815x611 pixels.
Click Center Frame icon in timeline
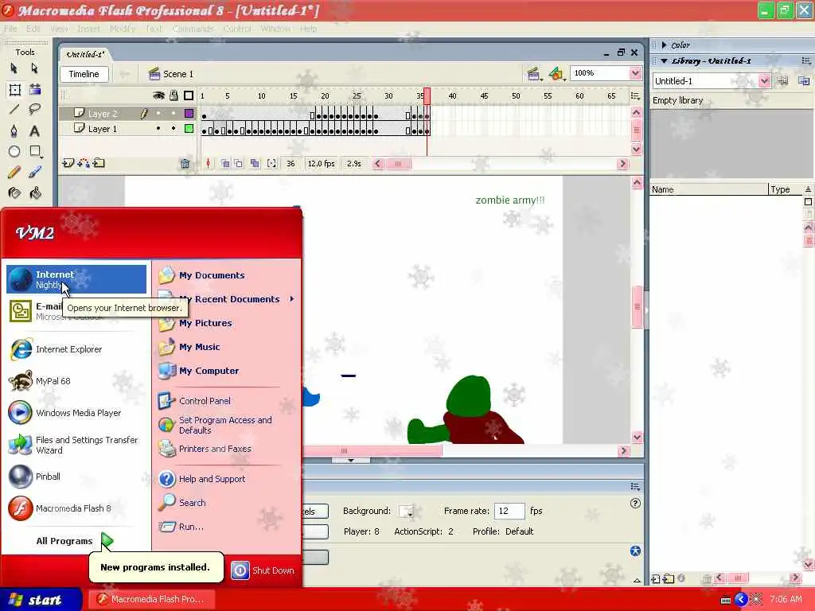pos(208,164)
